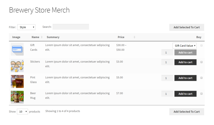The height and width of the screenshot is (125, 214).
Task: Open the Show products count dropdown
Action: pyautogui.click(x=22, y=111)
